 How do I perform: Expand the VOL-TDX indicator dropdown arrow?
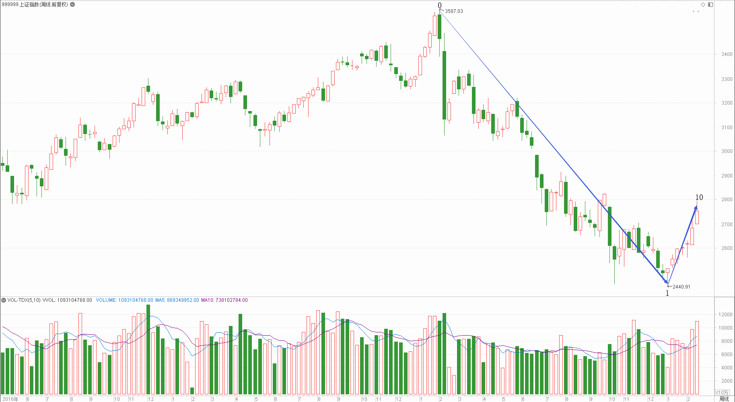[x=4, y=300]
